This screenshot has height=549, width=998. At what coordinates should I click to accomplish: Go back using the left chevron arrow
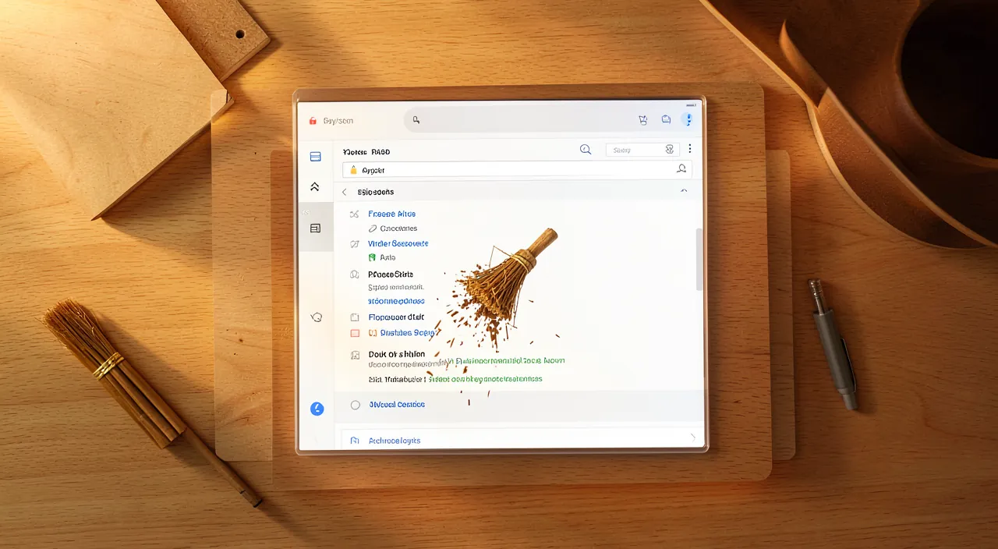click(345, 192)
